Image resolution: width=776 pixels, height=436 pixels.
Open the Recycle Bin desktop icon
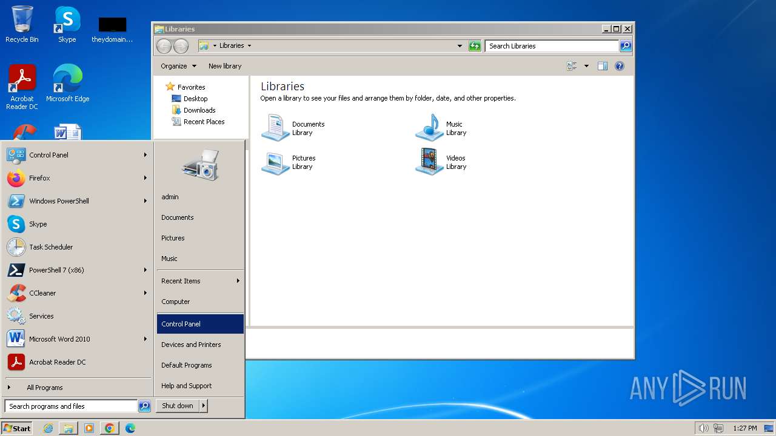click(x=22, y=24)
